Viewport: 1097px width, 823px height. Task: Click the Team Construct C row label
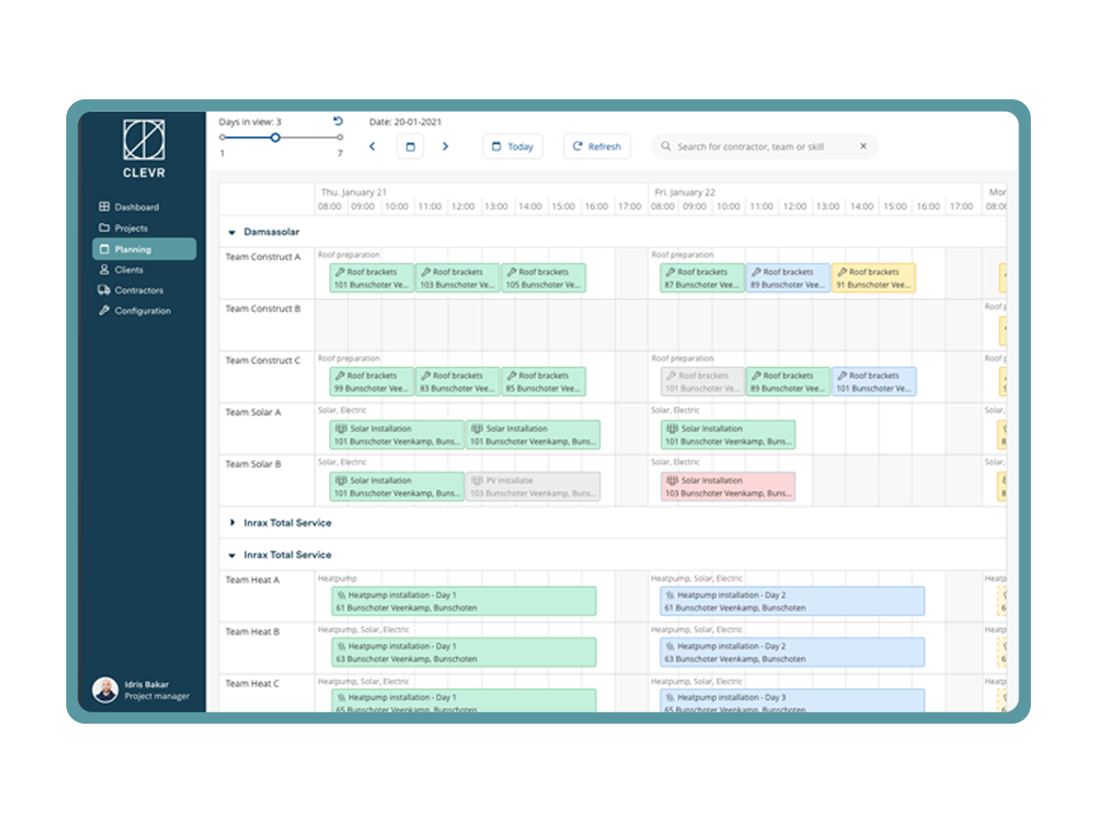[x=263, y=360]
